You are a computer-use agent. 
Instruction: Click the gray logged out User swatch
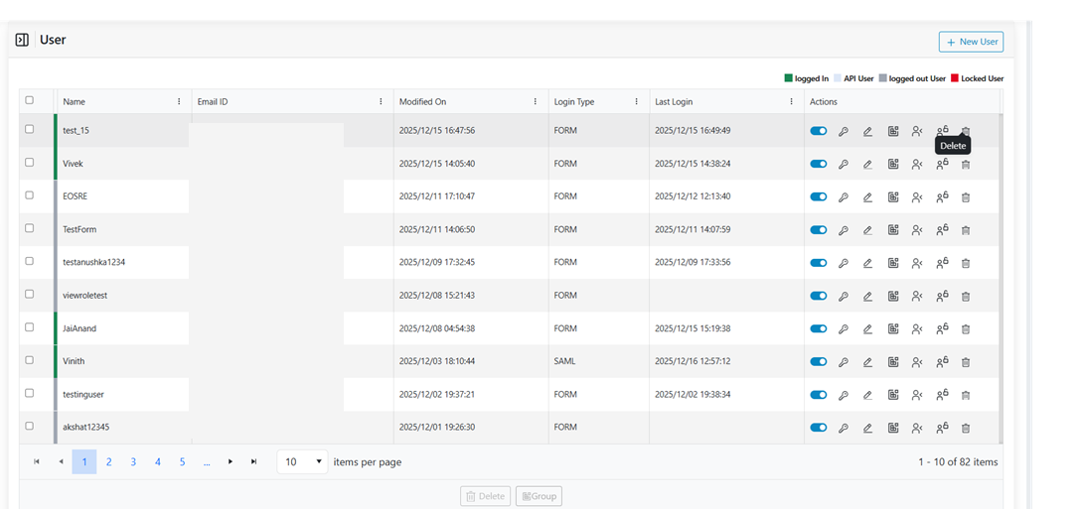882,78
